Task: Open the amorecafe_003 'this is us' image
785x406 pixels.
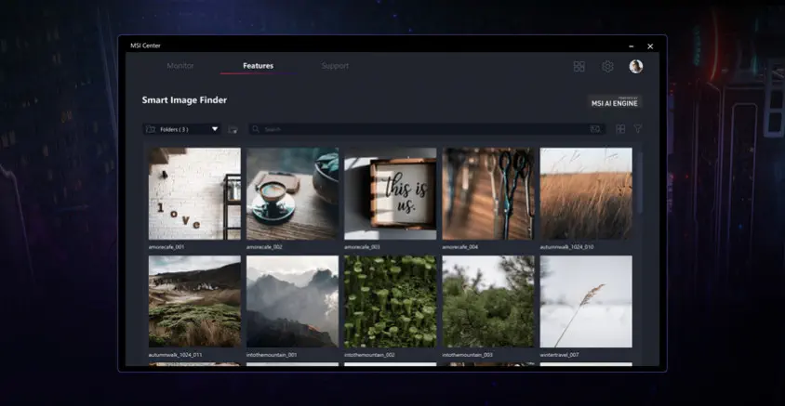Action: pyautogui.click(x=390, y=194)
